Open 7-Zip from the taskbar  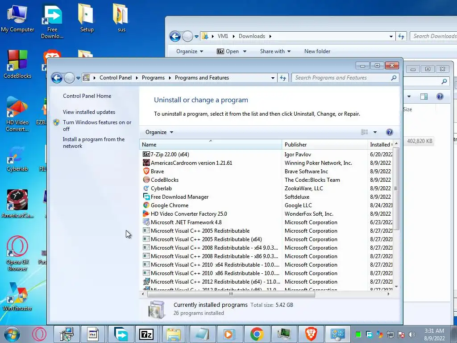click(x=146, y=334)
